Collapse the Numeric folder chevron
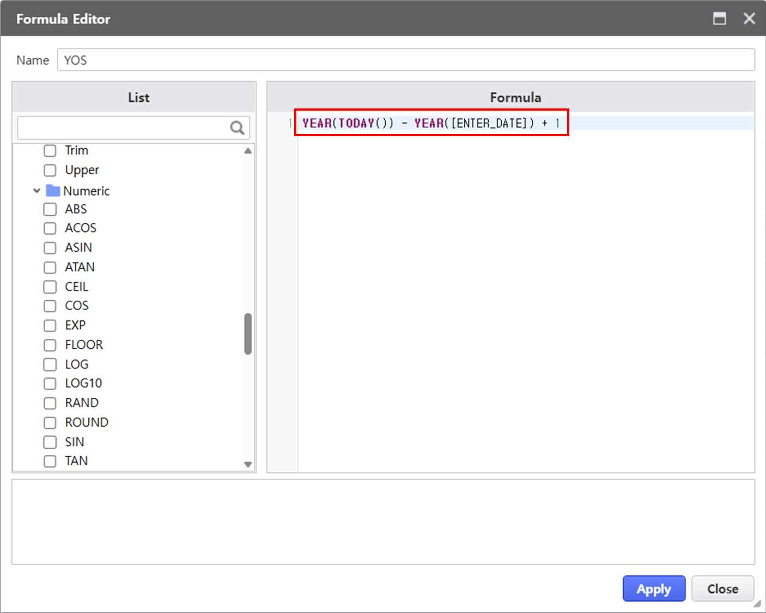The height and width of the screenshot is (613, 766). [x=37, y=191]
